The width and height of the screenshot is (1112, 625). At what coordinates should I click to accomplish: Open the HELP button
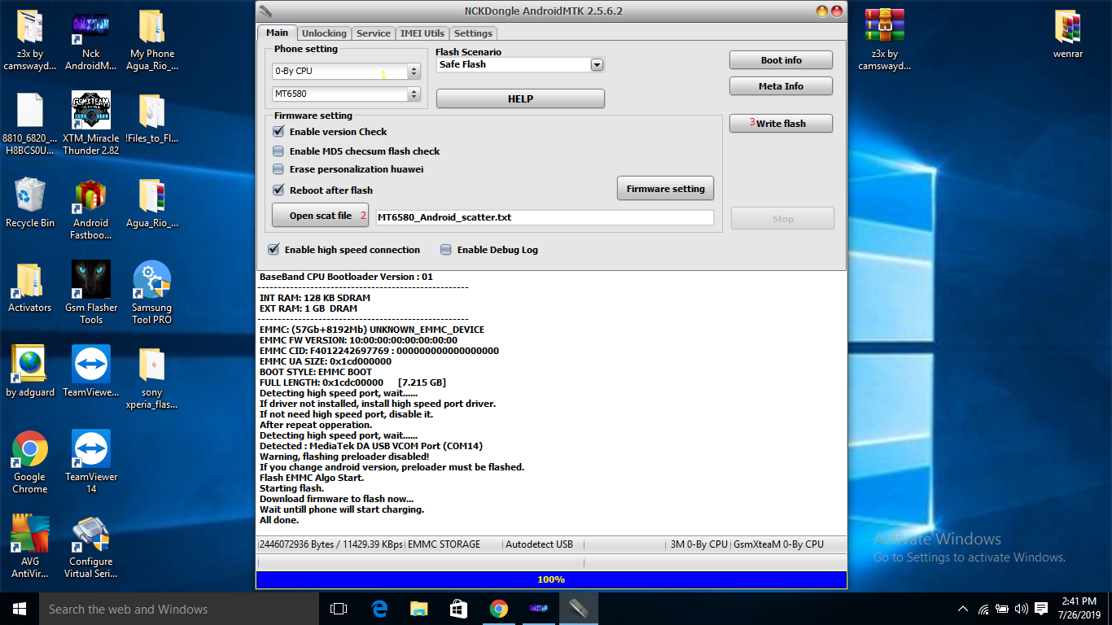coord(520,98)
